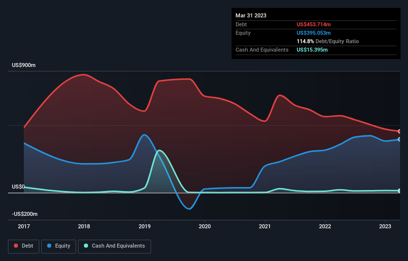The height and width of the screenshot is (261, 408).
Task: Click the 2023 x-axis label
Action: (385, 226)
